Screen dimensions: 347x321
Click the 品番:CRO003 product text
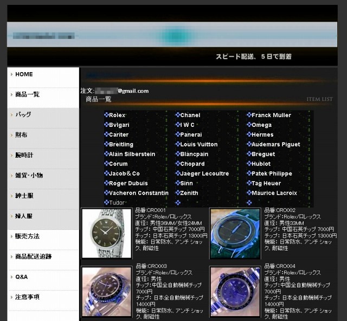(x=151, y=266)
